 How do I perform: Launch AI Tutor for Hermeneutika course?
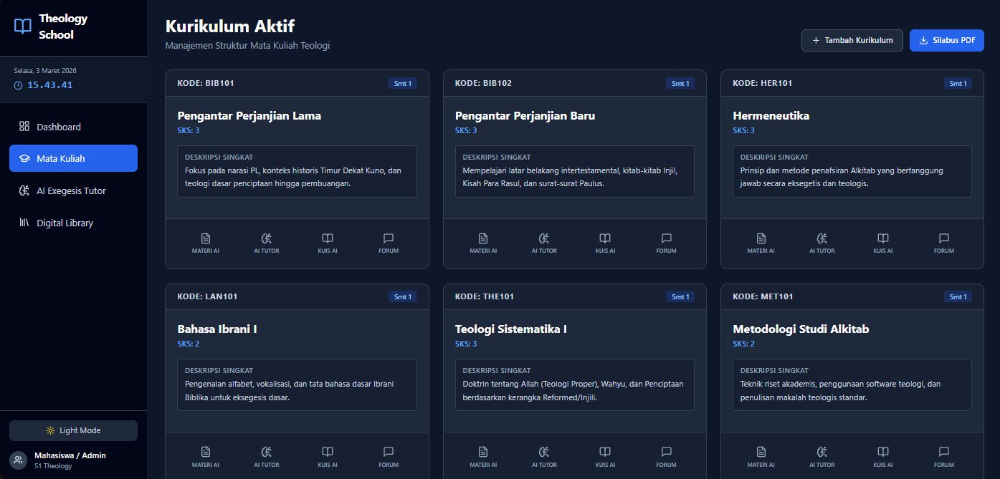point(822,243)
